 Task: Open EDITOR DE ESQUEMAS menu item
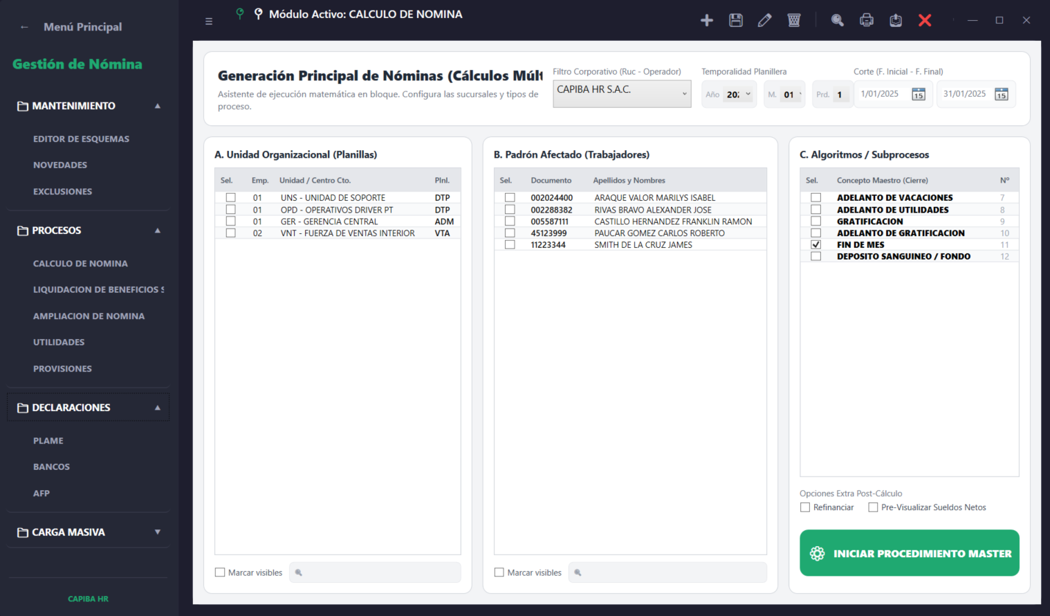82,139
